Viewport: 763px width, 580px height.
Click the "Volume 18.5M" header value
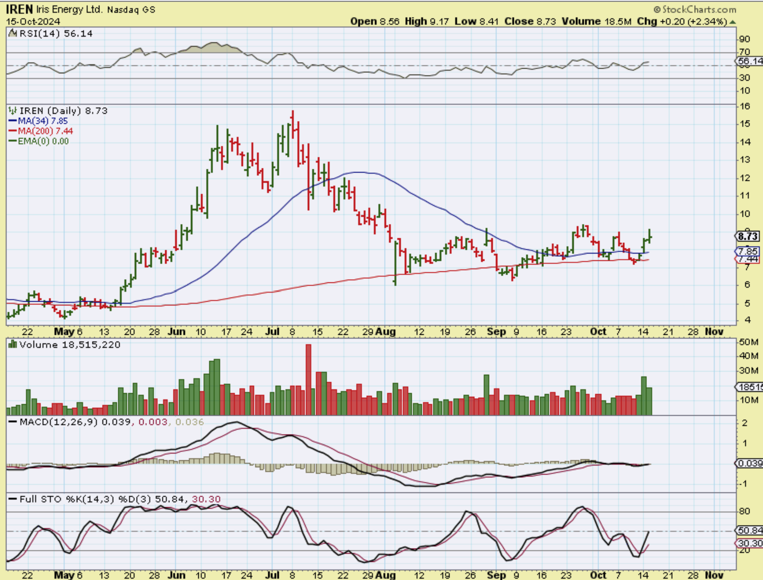[597, 21]
